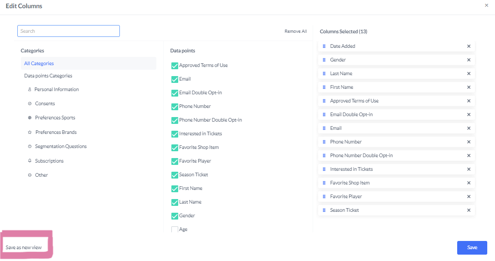This screenshot has height=261, width=495.
Task: Focus the Search input field
Action: (68, 31)
